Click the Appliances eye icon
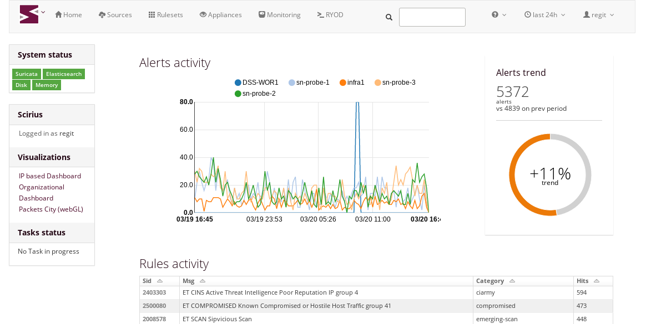This screenshot has height=324, width=646. coord(203,14)
